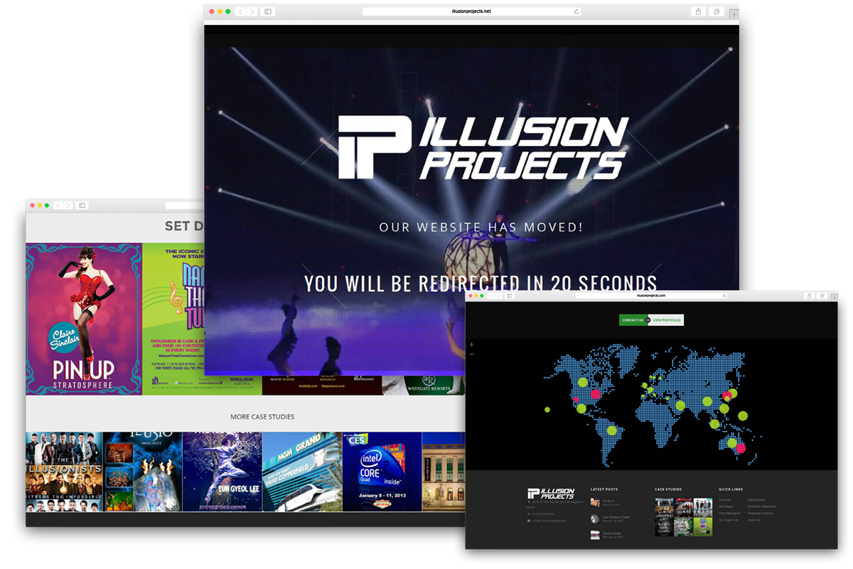The image size is (853, 569).
Task: Click the View Portfolio button
Action: point(667,320)
